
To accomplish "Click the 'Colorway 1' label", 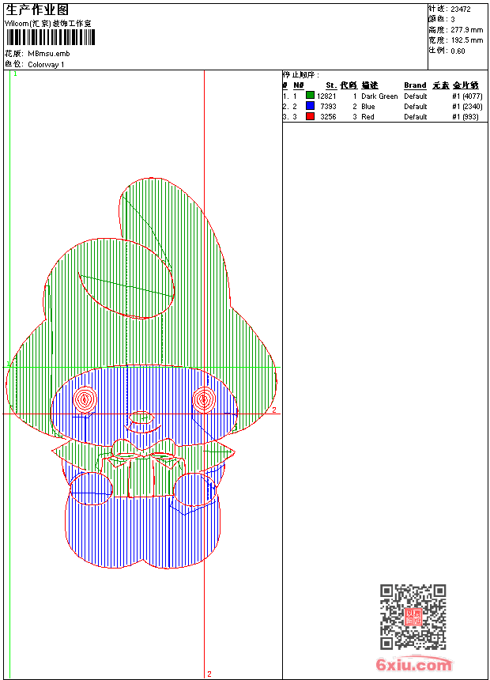I will [46, 65].
